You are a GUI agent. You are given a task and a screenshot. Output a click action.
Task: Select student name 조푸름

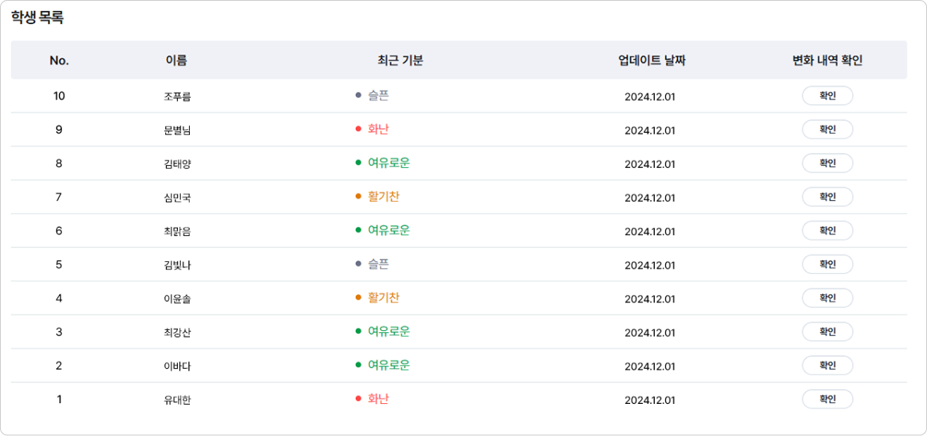tap(177, 96)
